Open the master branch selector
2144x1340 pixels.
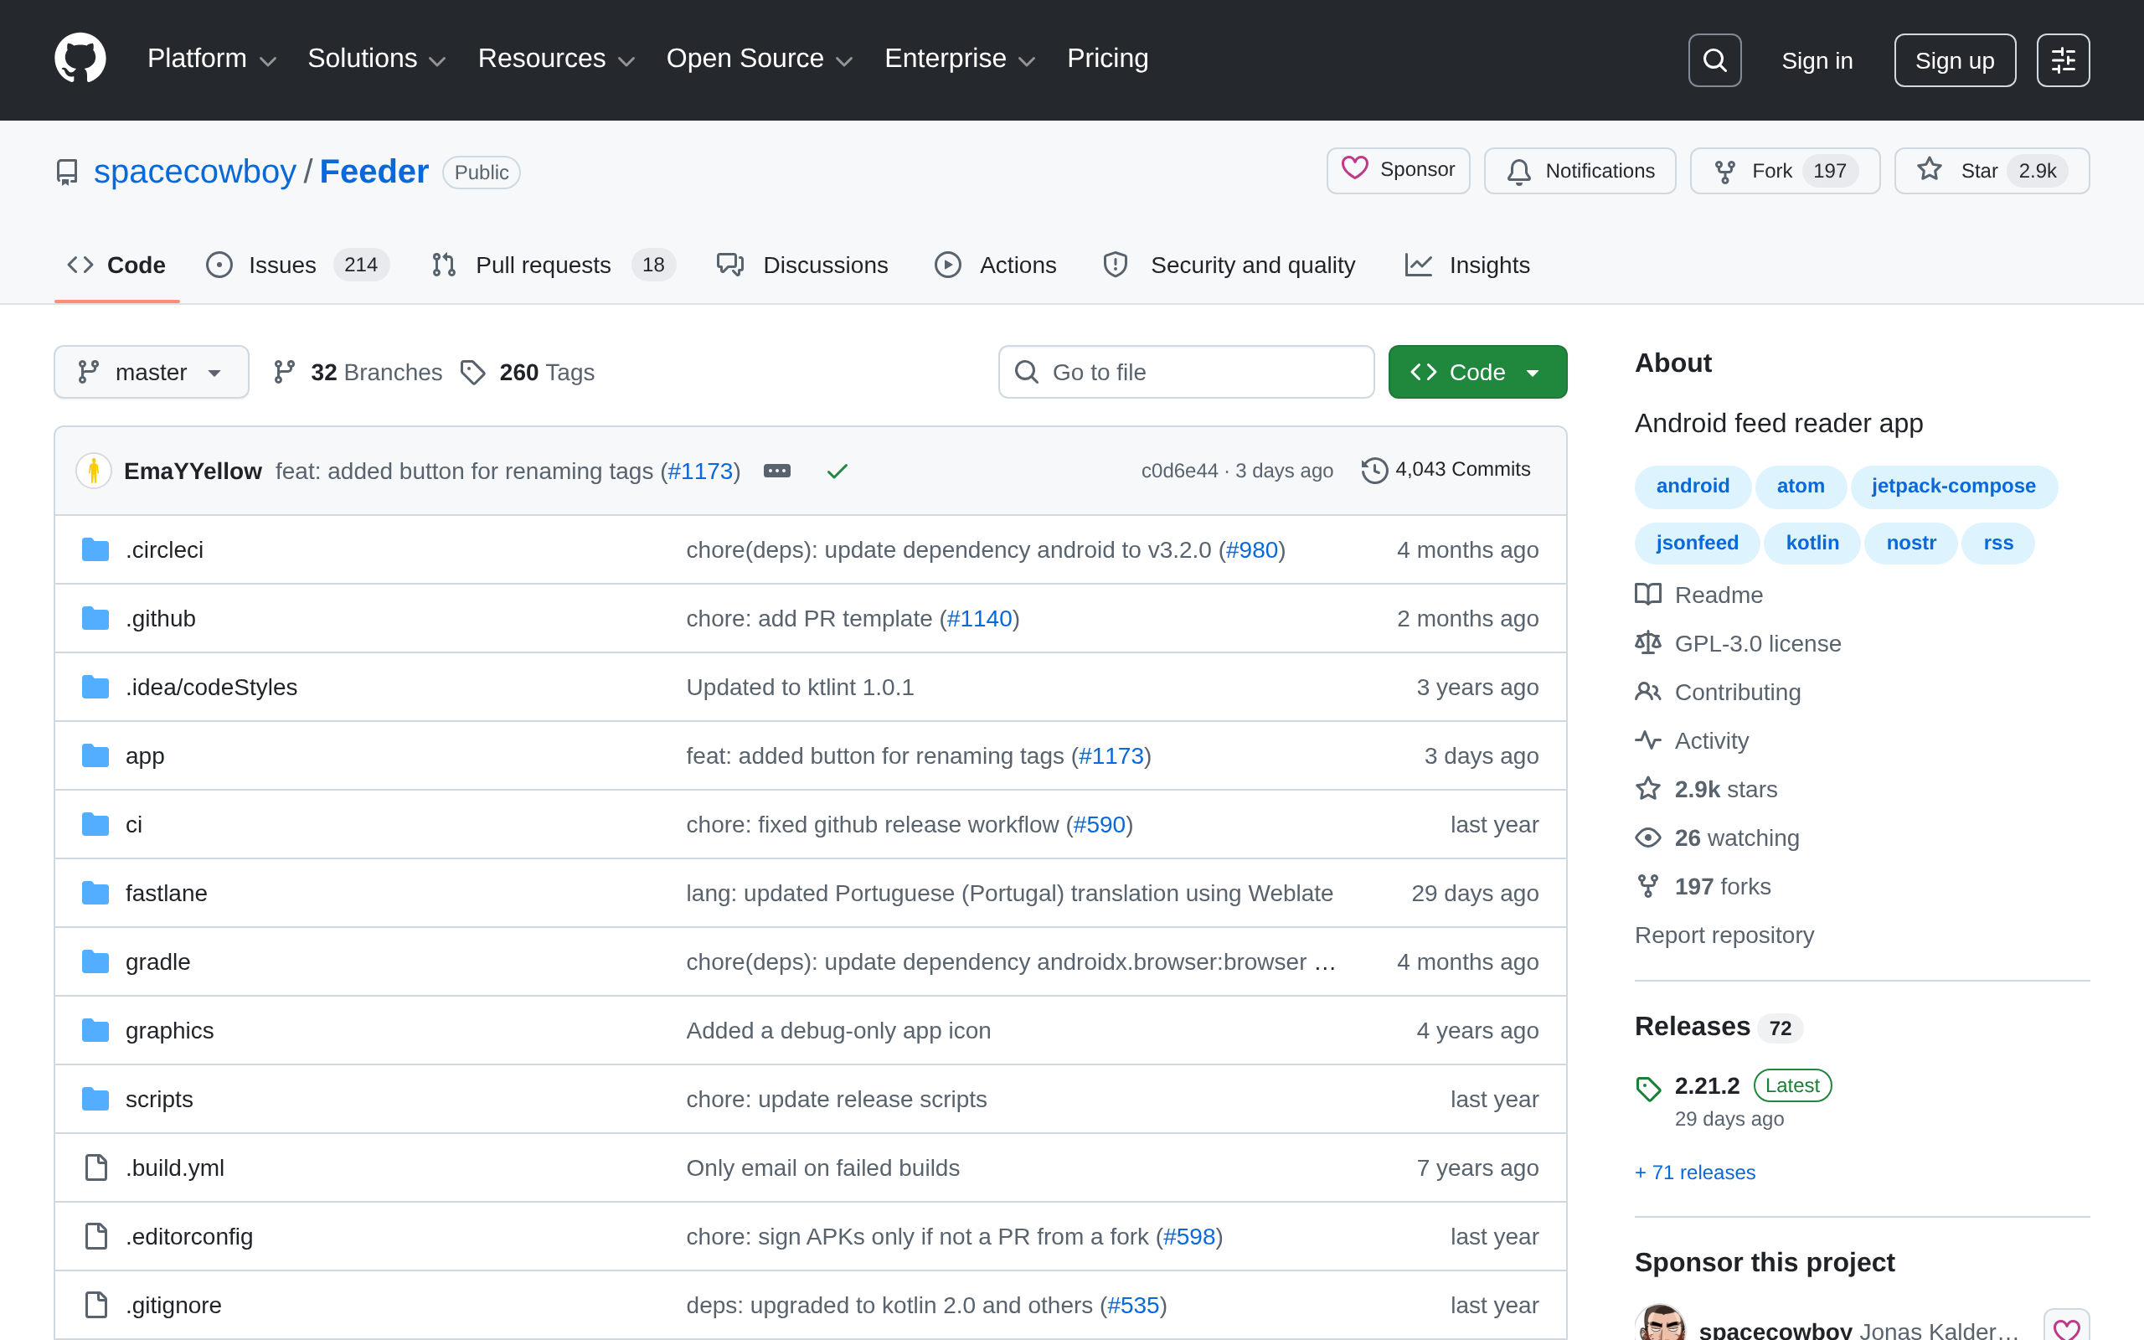coord(152,372)
